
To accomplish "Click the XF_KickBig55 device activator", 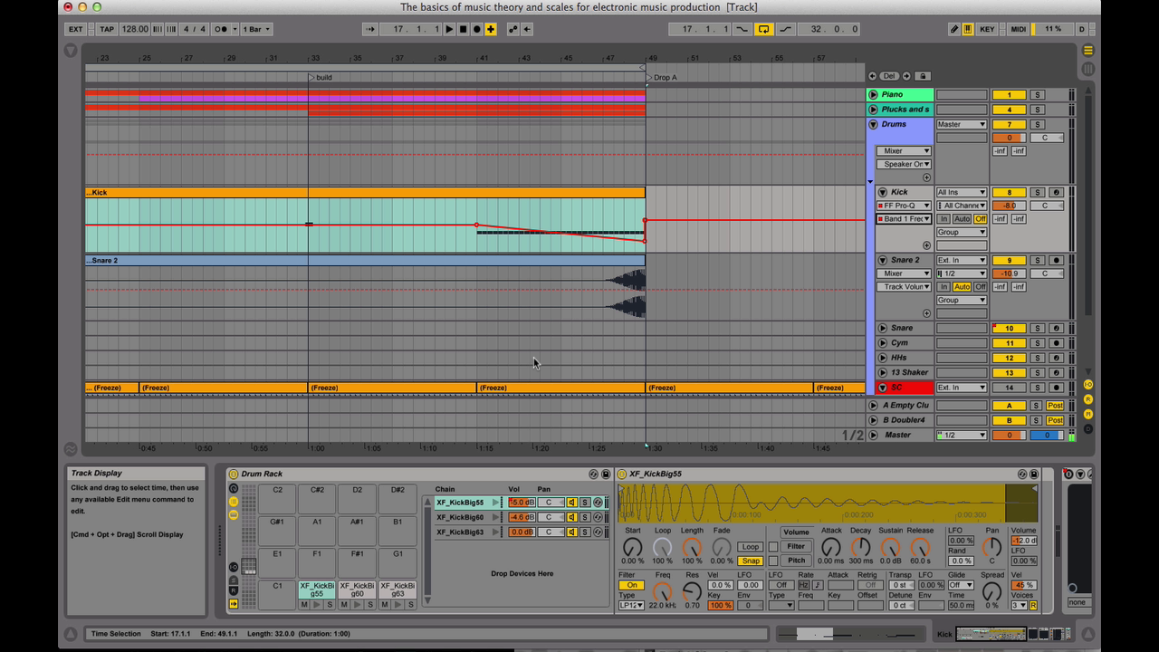I will (622, 474).
